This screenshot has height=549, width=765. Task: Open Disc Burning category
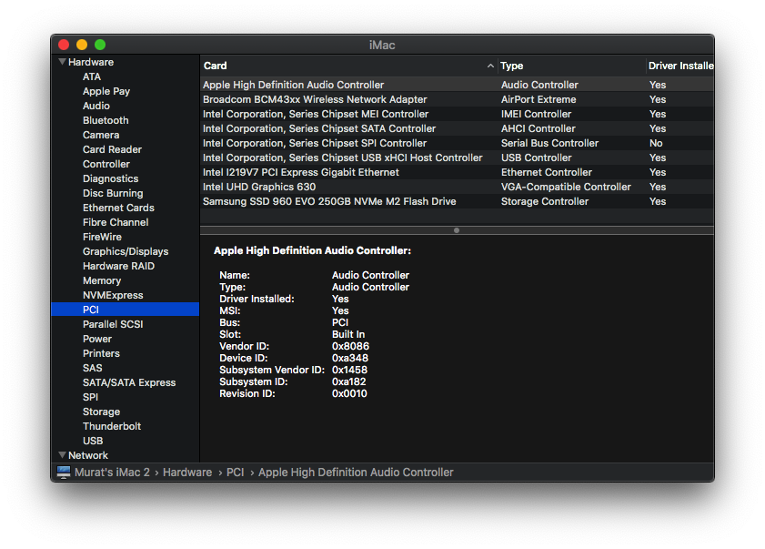click(x=113, y=193)
